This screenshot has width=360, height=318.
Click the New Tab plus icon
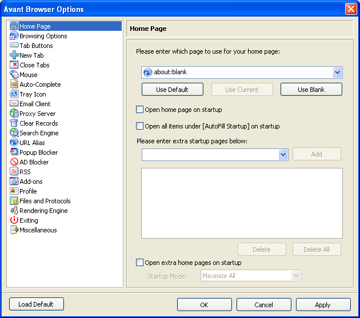coord(14,55)
